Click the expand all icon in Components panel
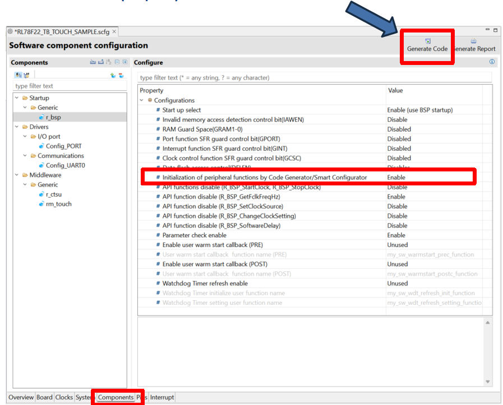The image size is (503, 405). (125, 62)
